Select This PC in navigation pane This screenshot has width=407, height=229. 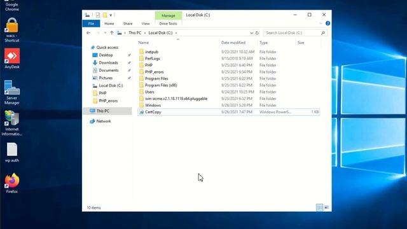pyautogui.click(x=103, y=111)
